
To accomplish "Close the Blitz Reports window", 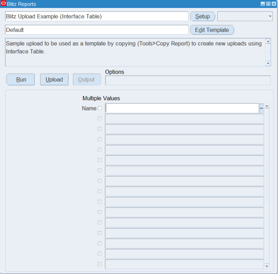I will [x=274, y=4].
